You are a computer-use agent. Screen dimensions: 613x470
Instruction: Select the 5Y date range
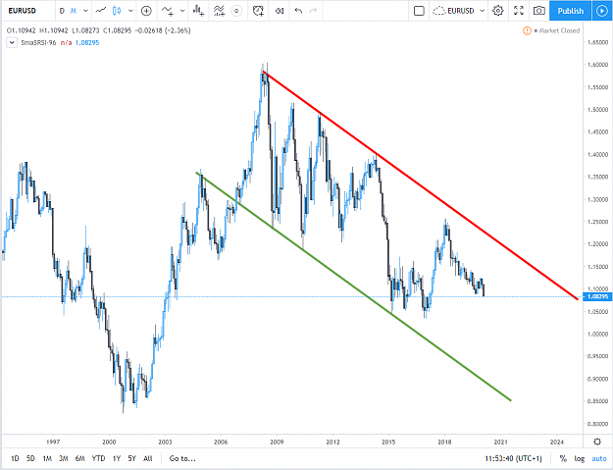(131, 458)
